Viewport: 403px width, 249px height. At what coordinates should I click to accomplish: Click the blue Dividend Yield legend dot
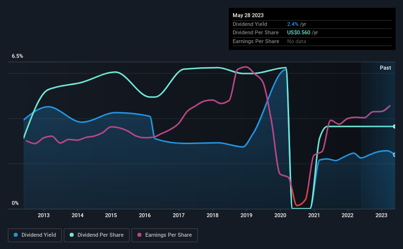[16, 235]
